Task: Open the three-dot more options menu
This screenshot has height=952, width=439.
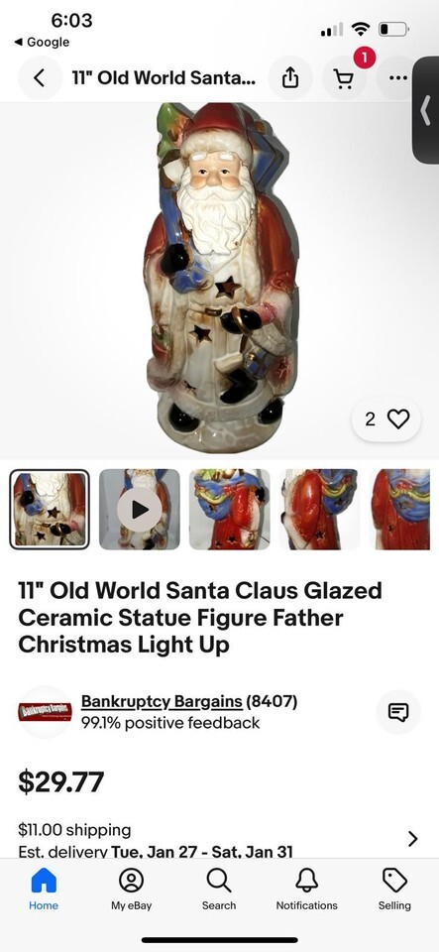Action: coord(396,77)
